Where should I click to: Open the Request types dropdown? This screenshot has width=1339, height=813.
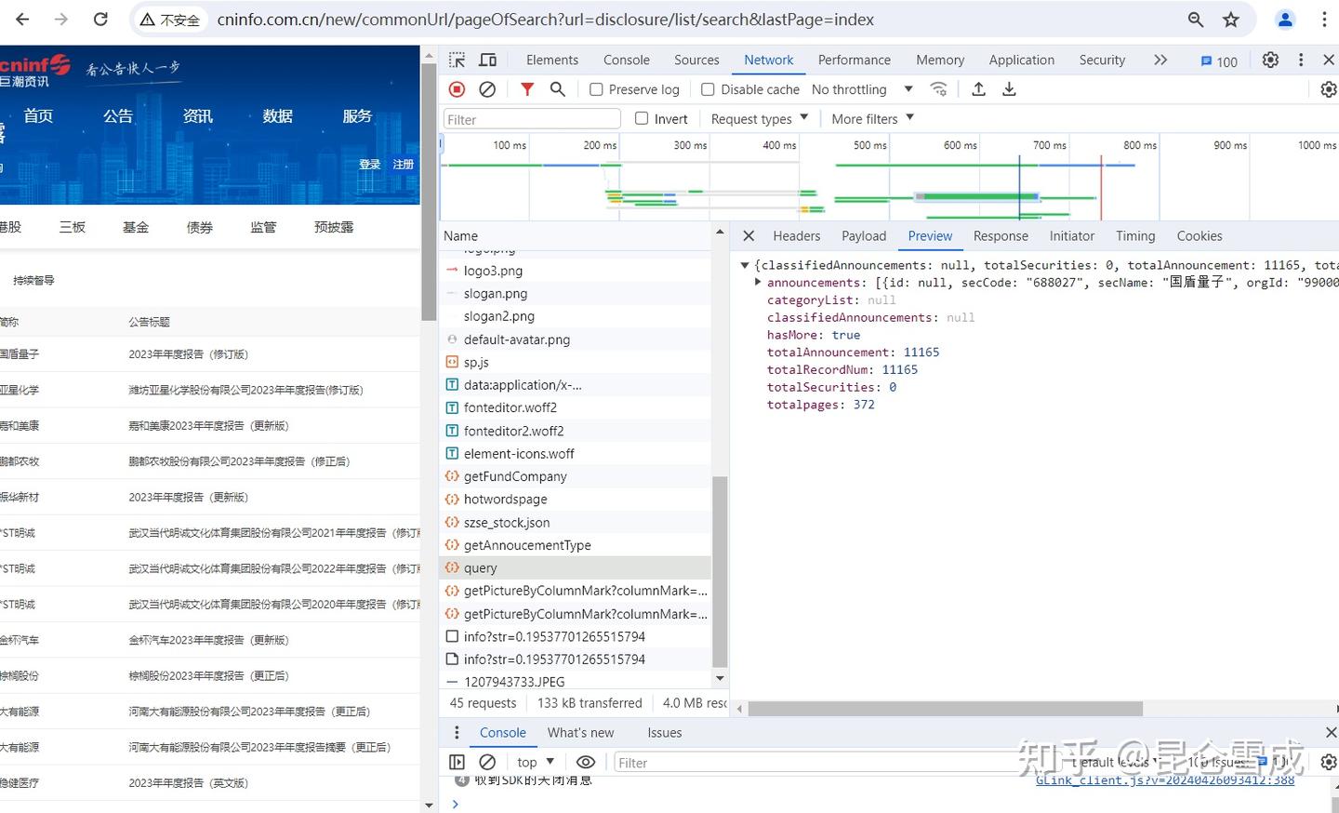coord(760,119)
